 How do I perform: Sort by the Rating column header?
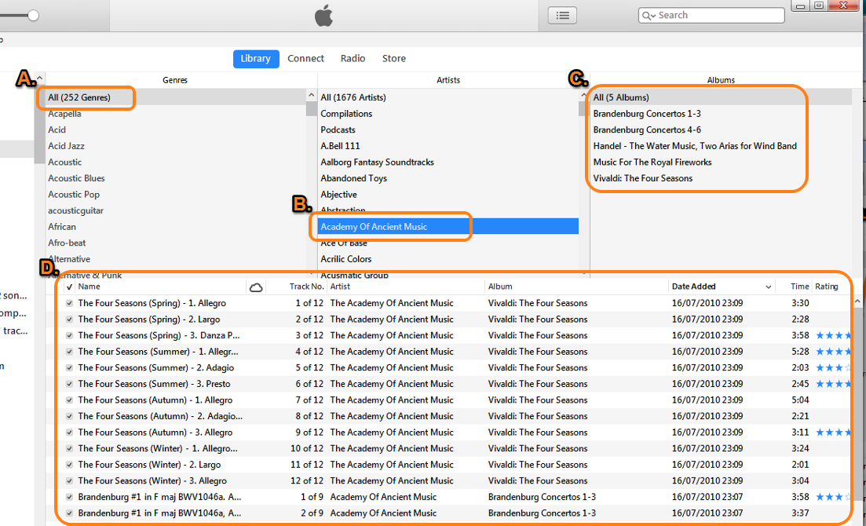pos(827,287)
